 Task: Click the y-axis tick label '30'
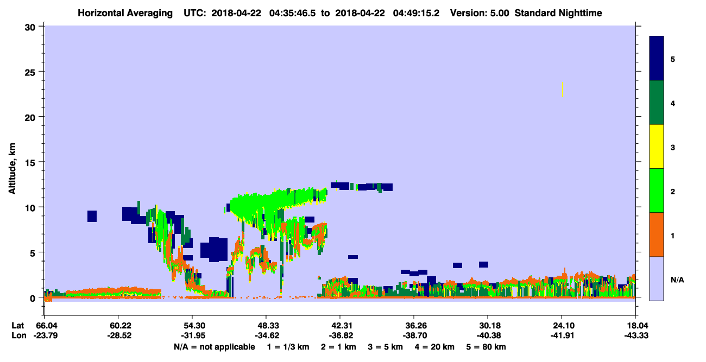pyautogui.click(x=31, y=26)
